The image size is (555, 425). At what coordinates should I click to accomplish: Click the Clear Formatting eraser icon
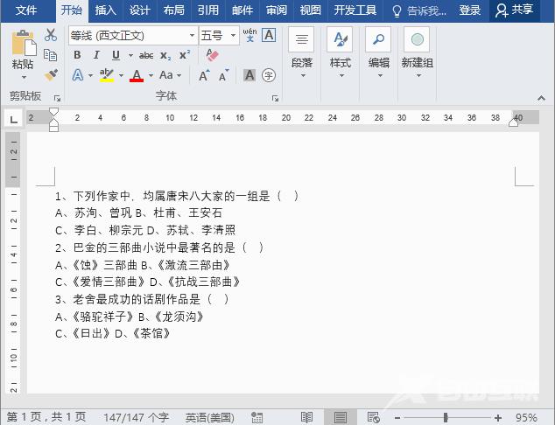tap(212, 55)
